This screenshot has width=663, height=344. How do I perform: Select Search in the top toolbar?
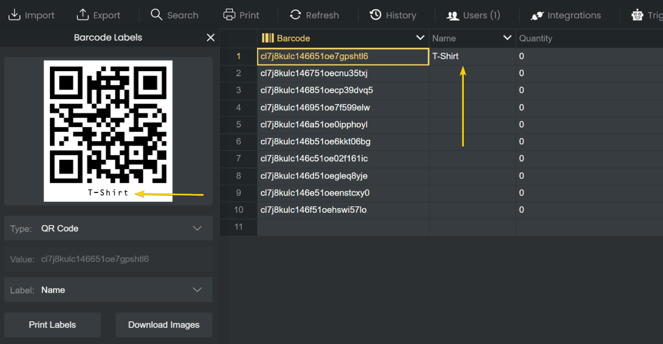point(175,15)
